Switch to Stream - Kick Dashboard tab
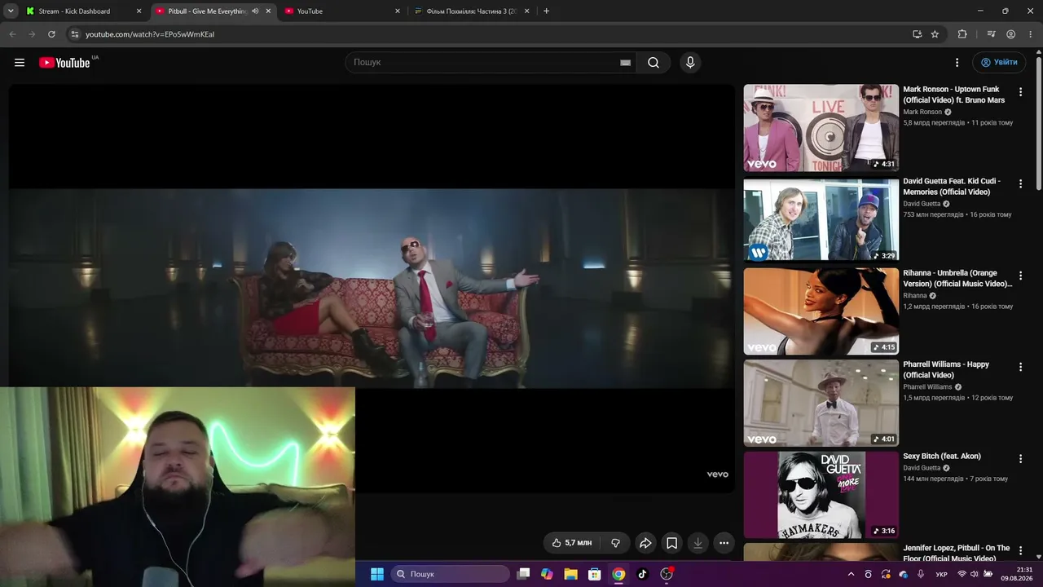 coord(85,11)
